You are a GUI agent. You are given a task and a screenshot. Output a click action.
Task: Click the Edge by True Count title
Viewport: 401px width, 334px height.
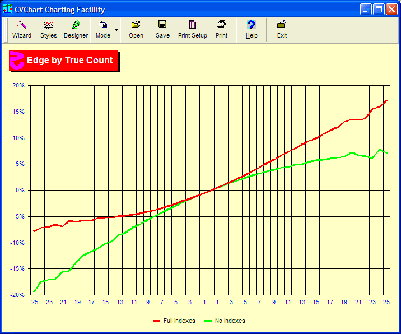click(70, 61)
